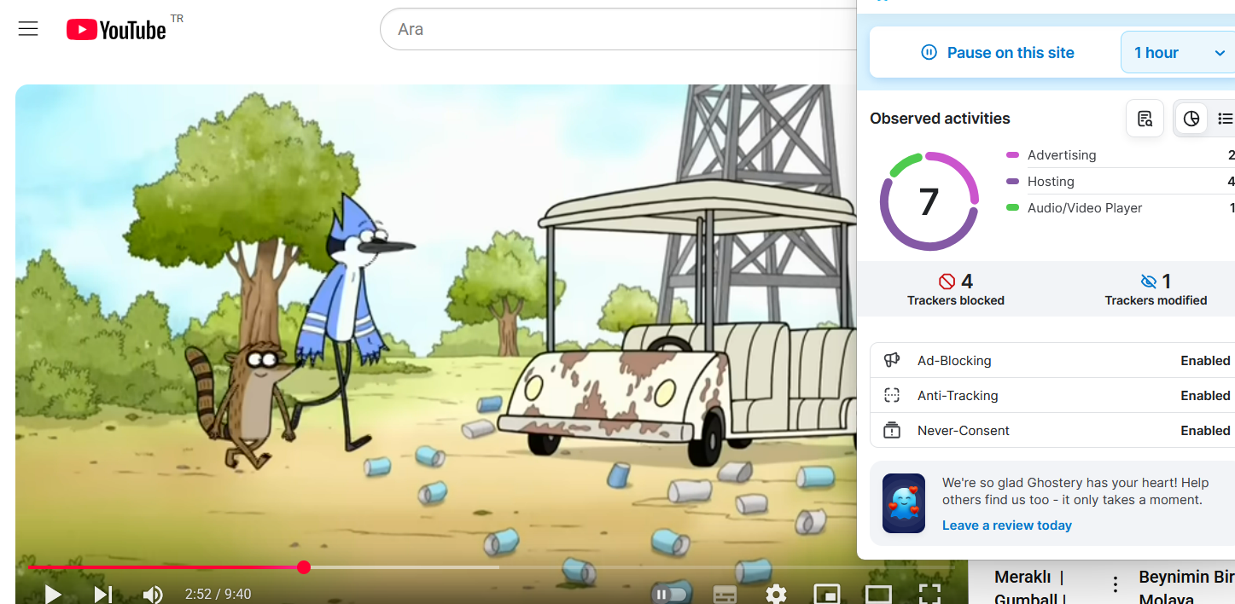Click the Trackers blocked count

[956, 290]
